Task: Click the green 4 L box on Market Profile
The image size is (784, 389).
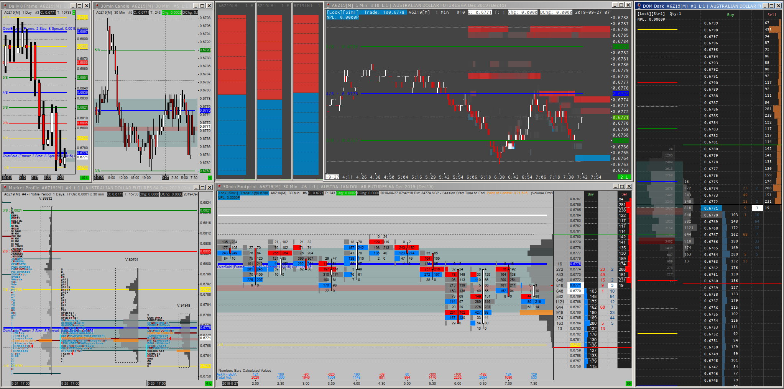Action: coord(209,383)
